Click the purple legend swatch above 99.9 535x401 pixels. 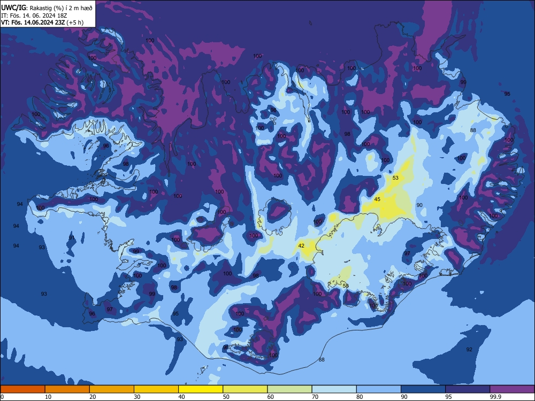(512, 389)
